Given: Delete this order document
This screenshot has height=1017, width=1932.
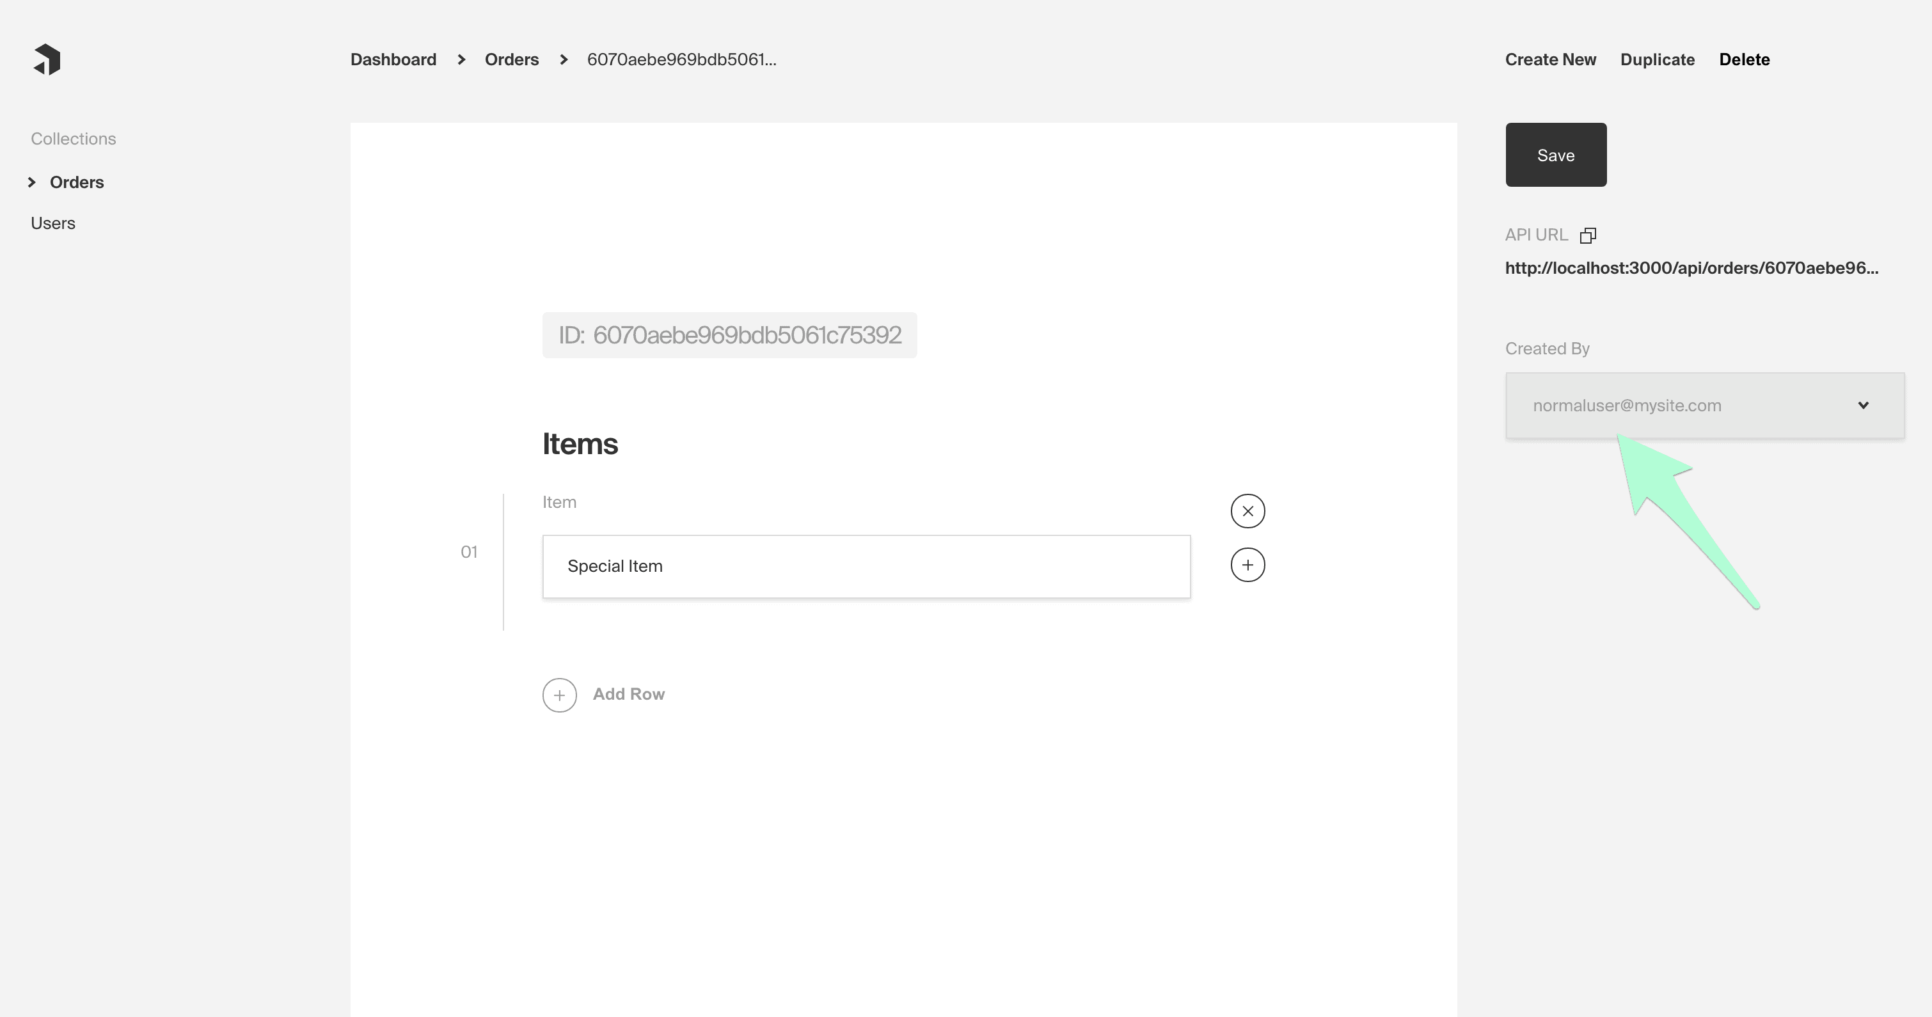Looking at the screenshot, I should tap(1744, 59).
